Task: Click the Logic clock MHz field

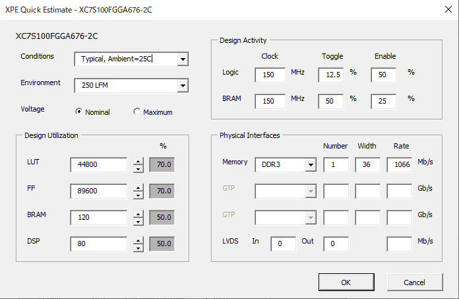Action: click(x=270, y=75)
